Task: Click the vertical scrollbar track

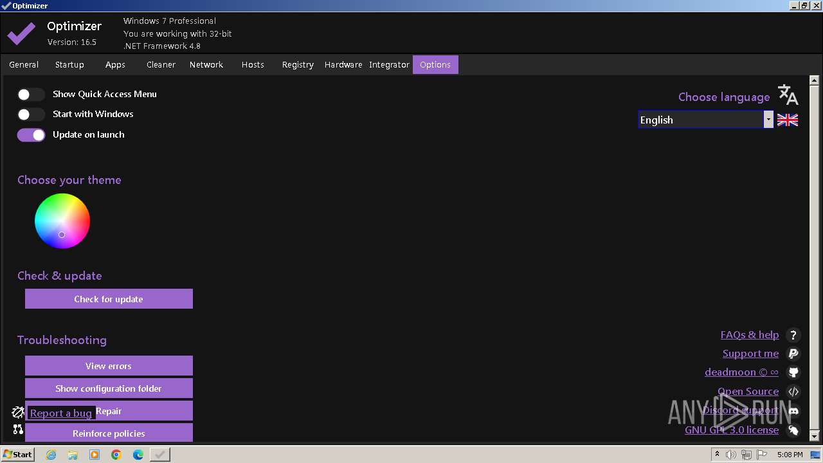Action: click(x=814, y=259)
